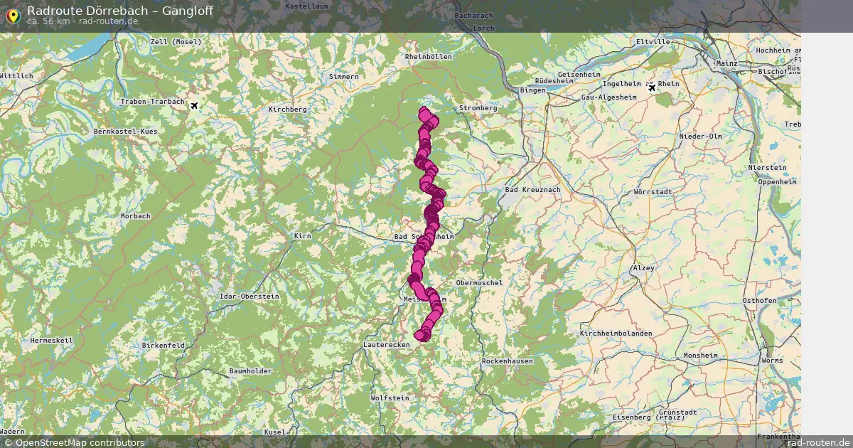Click the Birkenfeld town label
Viewport: 853px width, 448px height.
[163, 345]
